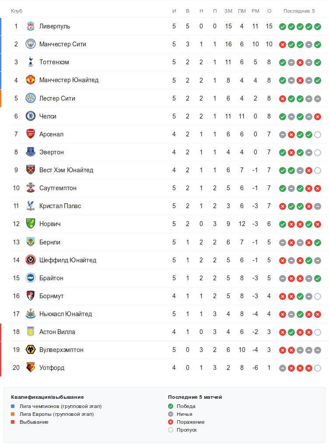Click the Arsenal club crest
The width and height of the screenshot is (329, 446).
pyautogui.click(x=30, y=134)
